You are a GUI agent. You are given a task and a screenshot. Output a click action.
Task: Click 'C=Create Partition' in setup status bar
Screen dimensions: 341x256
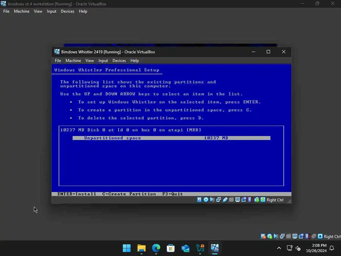(129, 194)
